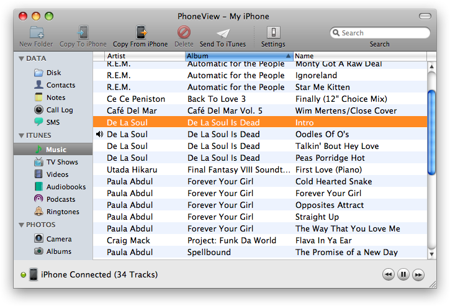Skip to the next track
The height and width of the screenshot is (306, 450).
pos(418,275)
